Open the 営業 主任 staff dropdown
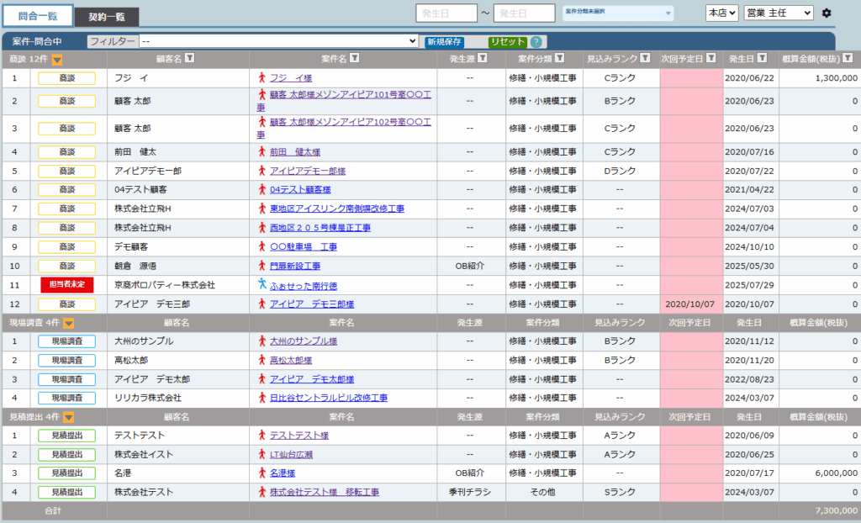This screenshot has width=861, height=523. tap(779, 13)
